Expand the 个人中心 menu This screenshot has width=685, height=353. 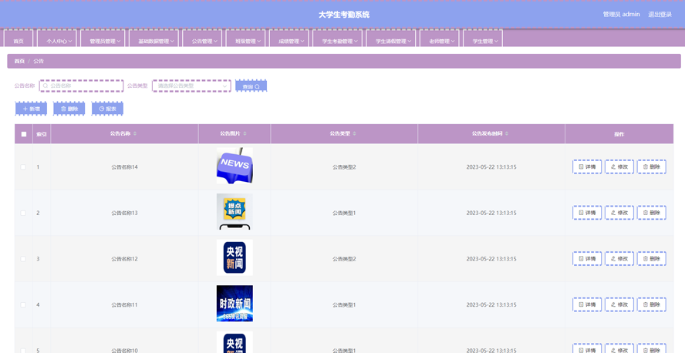coord(57,39)
